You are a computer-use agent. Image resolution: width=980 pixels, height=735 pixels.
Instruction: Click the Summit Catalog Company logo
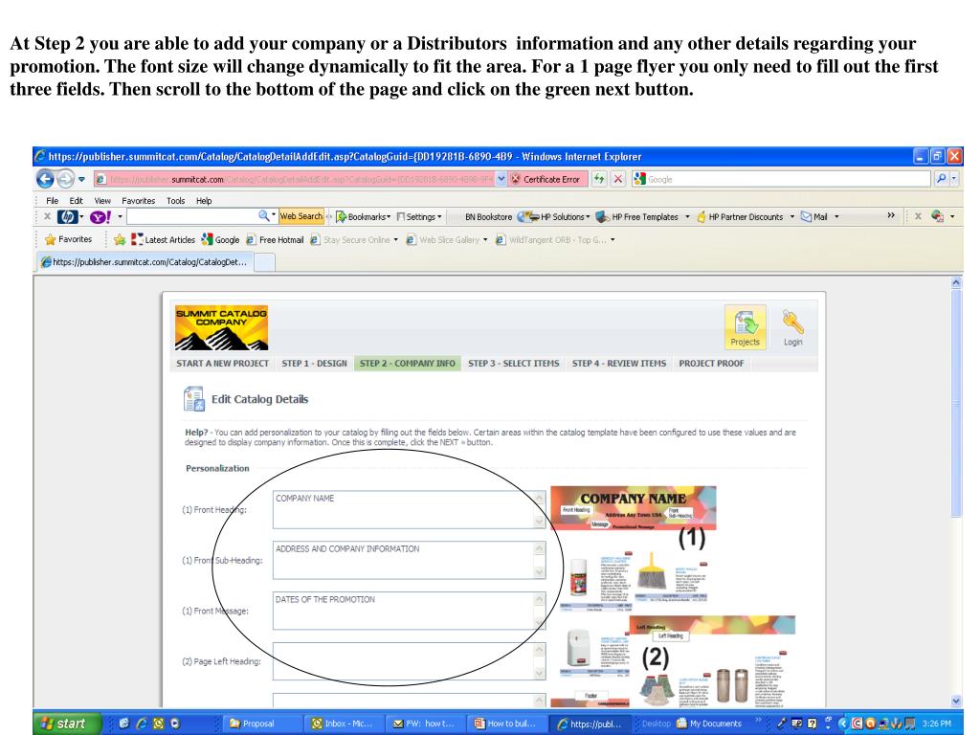(221, 327)
